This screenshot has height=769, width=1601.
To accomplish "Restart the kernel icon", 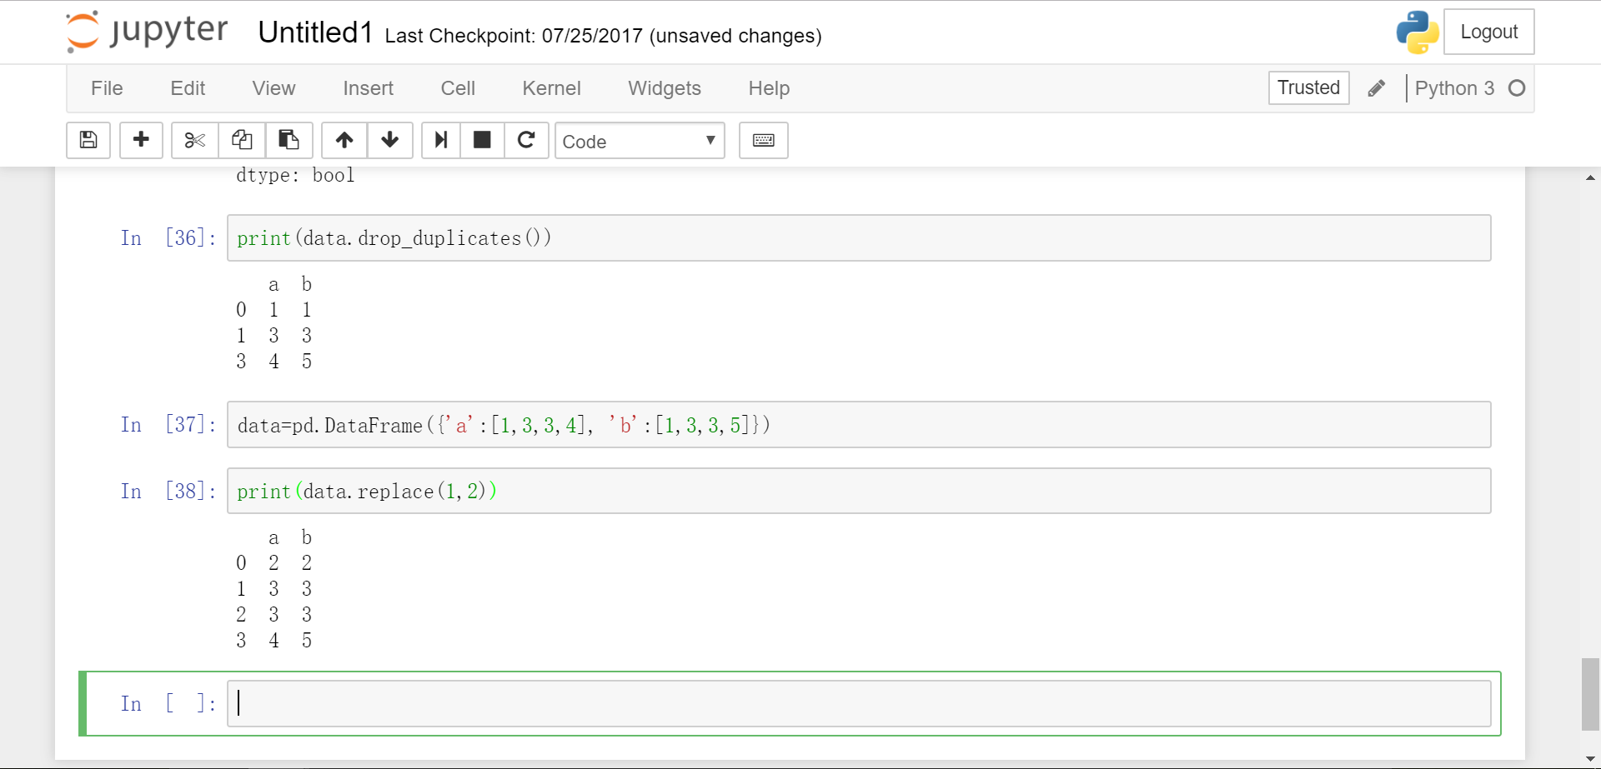I will click(x=526, y=140).
